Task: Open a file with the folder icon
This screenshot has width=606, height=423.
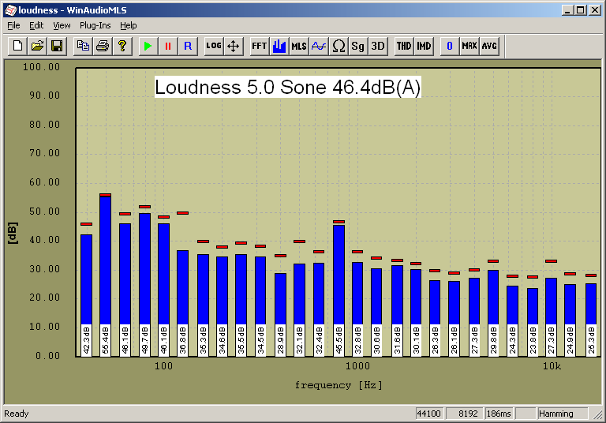Action: 37,46
